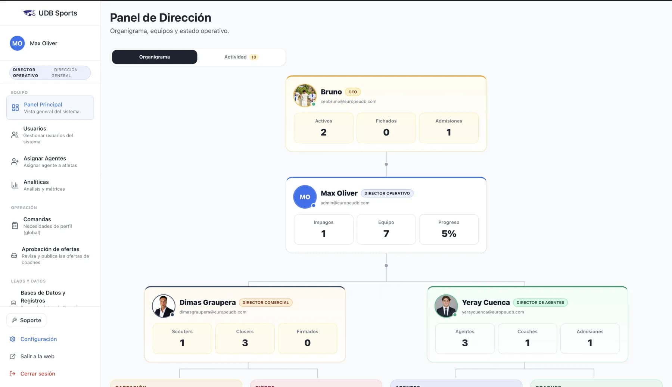Open Panel Principal in sidebar
This screenshot has height=387, width=672.
point(50,108)
